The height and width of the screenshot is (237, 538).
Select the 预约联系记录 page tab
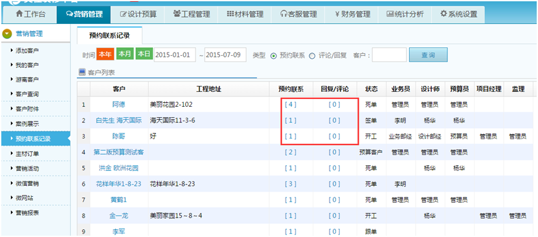click(109, 36)
